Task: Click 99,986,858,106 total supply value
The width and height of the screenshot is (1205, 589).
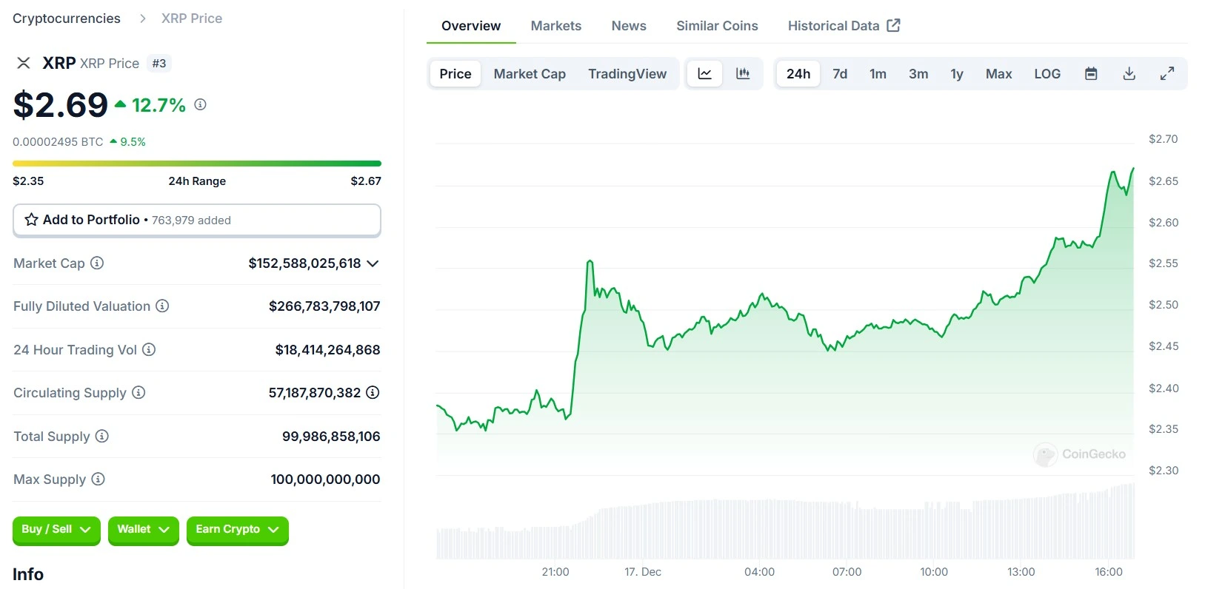Action: point(331,437)
